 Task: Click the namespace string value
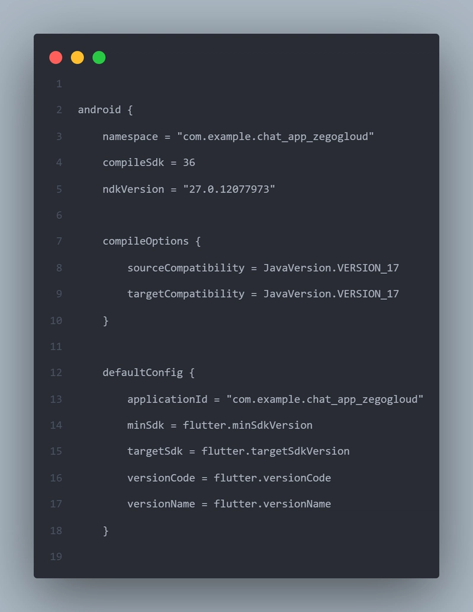click(x=276, y=137)
